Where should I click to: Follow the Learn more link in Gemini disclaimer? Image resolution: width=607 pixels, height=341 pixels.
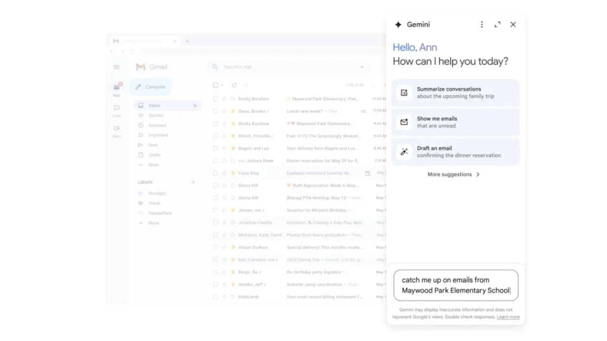point(508,317)
